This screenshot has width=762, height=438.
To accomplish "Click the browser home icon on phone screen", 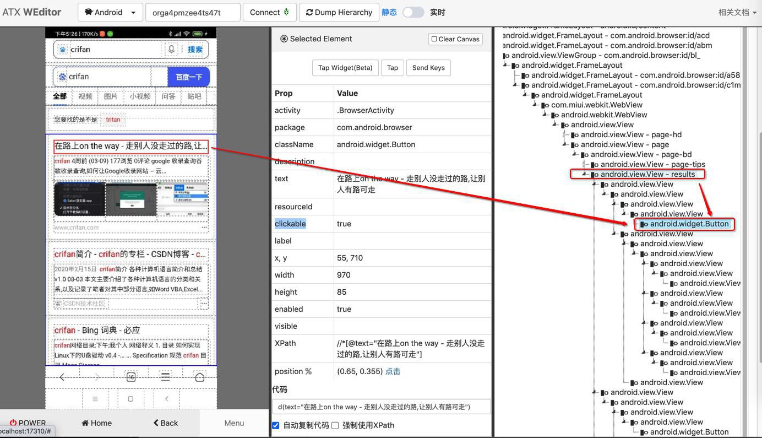I will (x=199, y=377).
